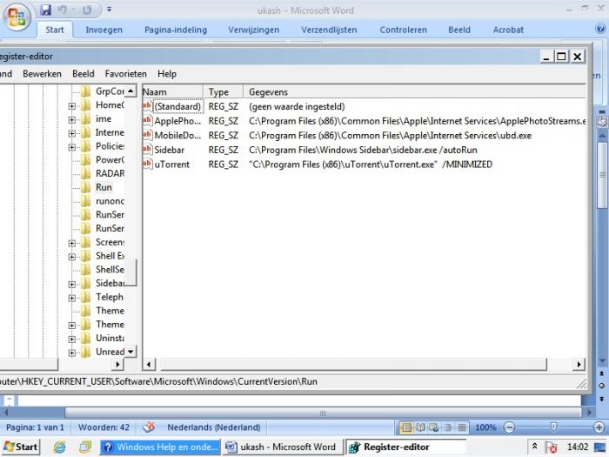The width and height of the screenshot is (609, 457).
Task: Click the Naam column header
Action: tap(172, 92)
